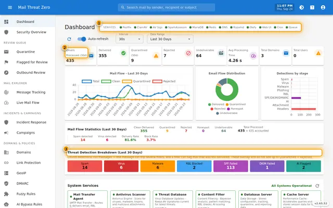The width and height of the screenshot is (333, 208).
Task: Toggle Delivered in the donut chart legend
Action: click(216, 105)
